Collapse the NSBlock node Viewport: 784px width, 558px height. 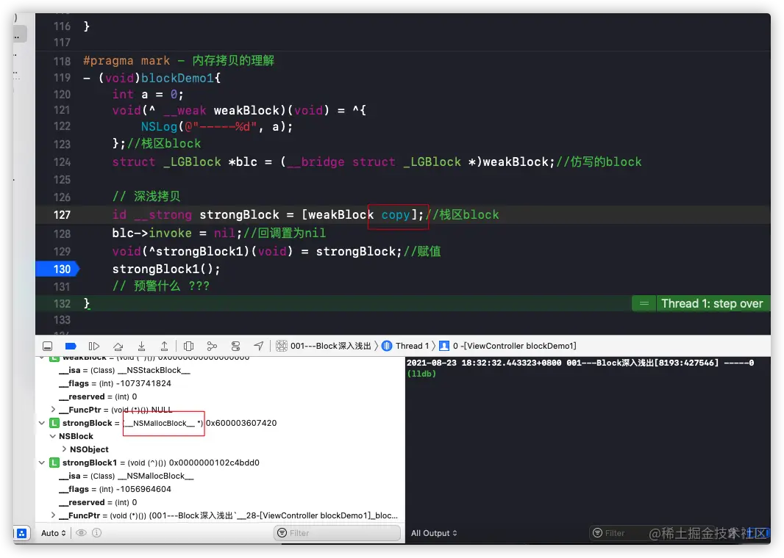[x=53, y=435]
